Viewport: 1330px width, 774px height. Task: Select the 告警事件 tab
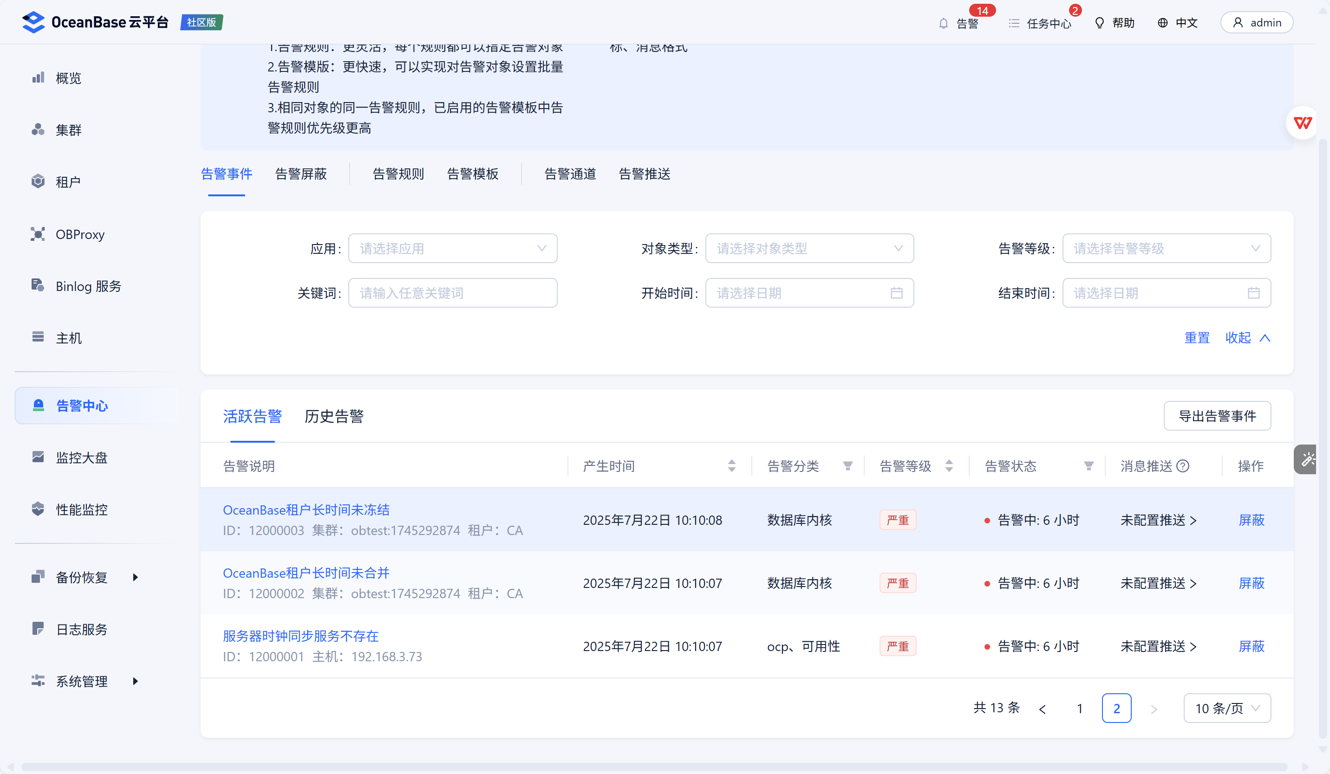pos(227,174)
